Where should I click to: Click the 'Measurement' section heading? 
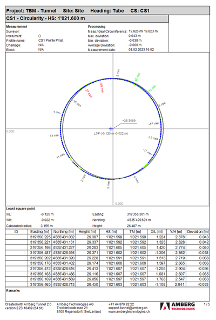click(17, 27)
